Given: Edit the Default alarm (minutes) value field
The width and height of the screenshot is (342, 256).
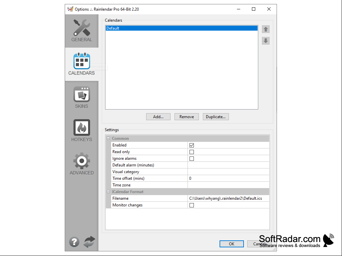Looking at the screenshot, I should (x=228, y=165).
